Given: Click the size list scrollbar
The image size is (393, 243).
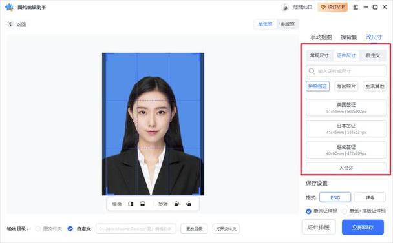Looking at the screenshot, I should point(388,101).
